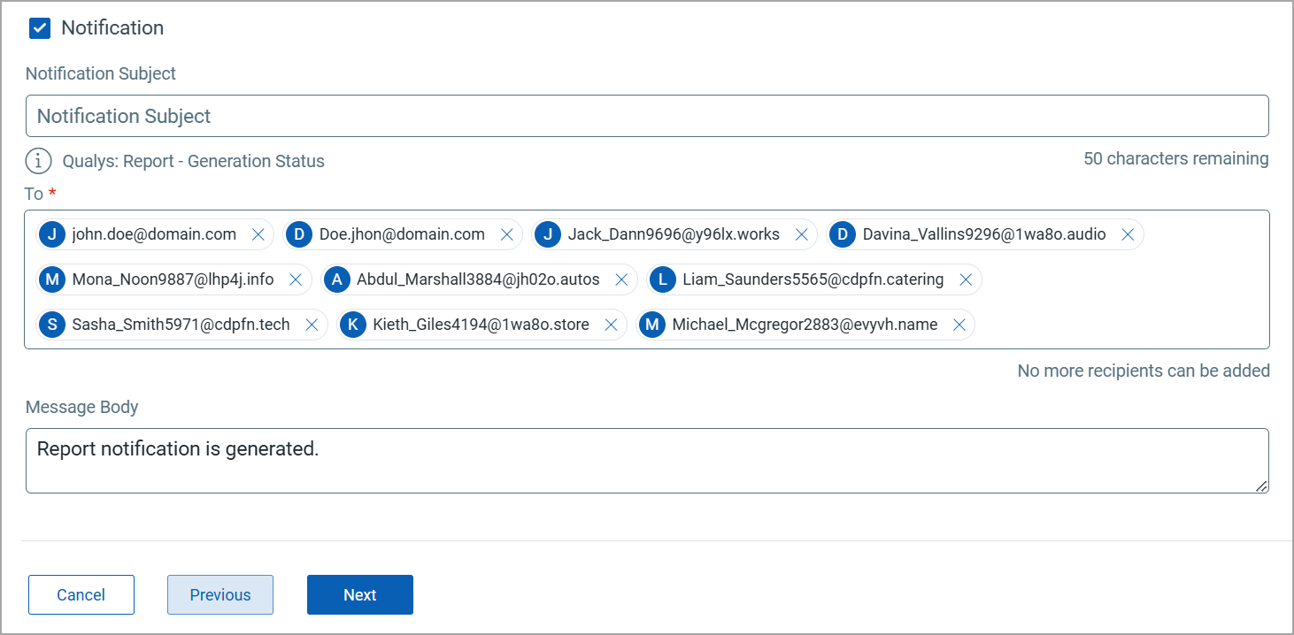The image size is (1294, 635).
Task: Select the Davina_Vallins9296@1wa8o.audio address text
Action: 984,234
